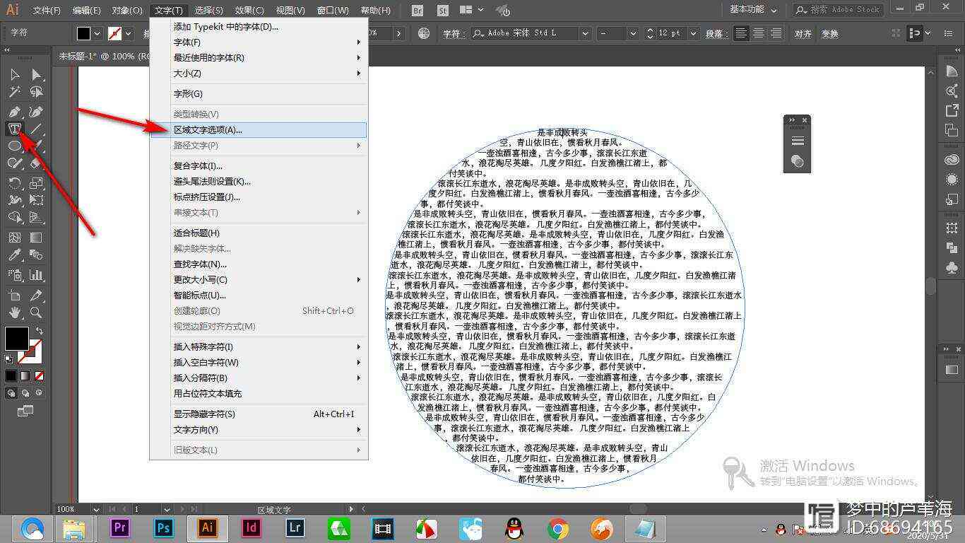Enable Draw Normal mode
Screen dimensions: 965x543
click(11, 392)
